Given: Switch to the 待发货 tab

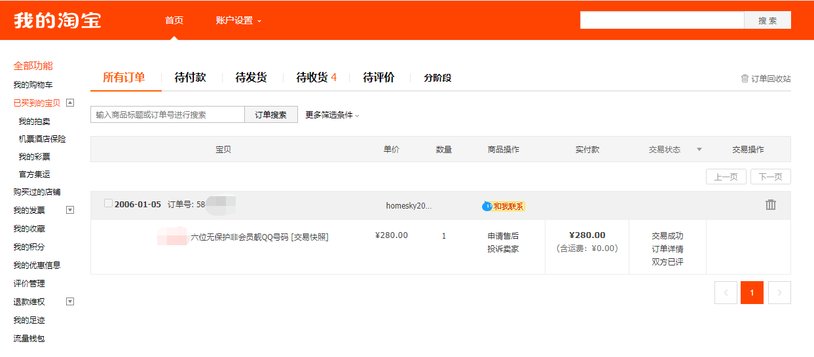Looking at the screenshot, I should coord(251,77).
